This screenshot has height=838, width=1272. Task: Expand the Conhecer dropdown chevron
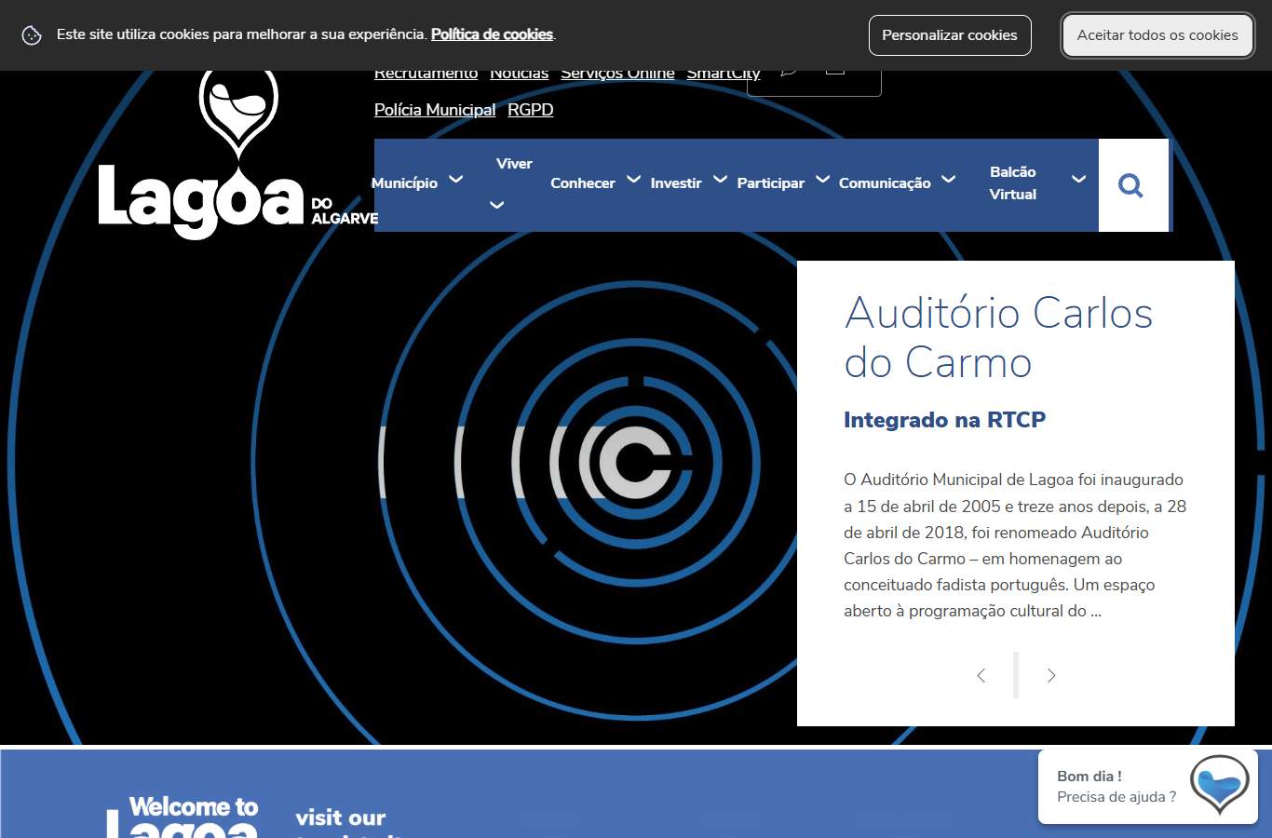point(633,179)
